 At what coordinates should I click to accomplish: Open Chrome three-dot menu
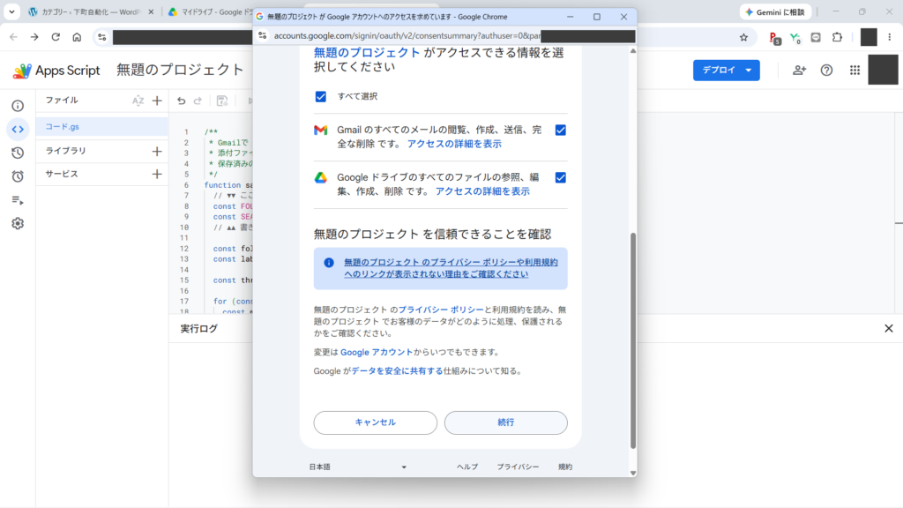pos(890,37)
